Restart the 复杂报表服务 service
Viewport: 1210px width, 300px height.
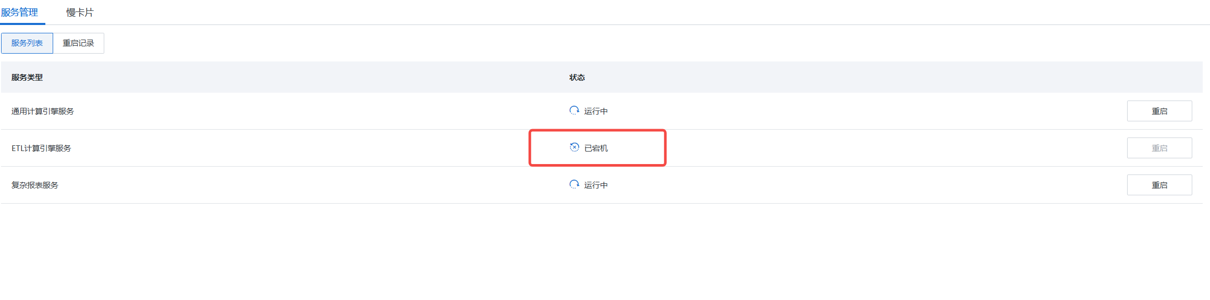point(1159,185)
